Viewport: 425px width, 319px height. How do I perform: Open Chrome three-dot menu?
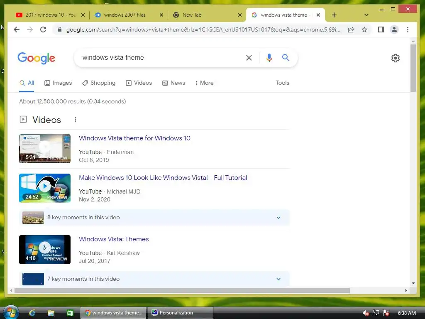point(408,29)
